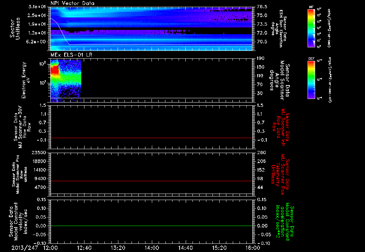Image resolution: width=365 pixels, height=252 pixels.
Task: Click the DEF color bar legend
Action: 311,80
